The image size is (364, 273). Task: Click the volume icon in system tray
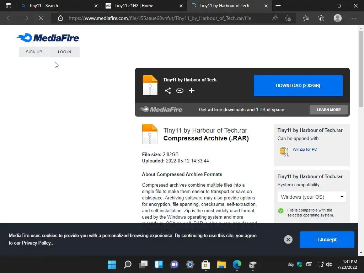(329, 264)
